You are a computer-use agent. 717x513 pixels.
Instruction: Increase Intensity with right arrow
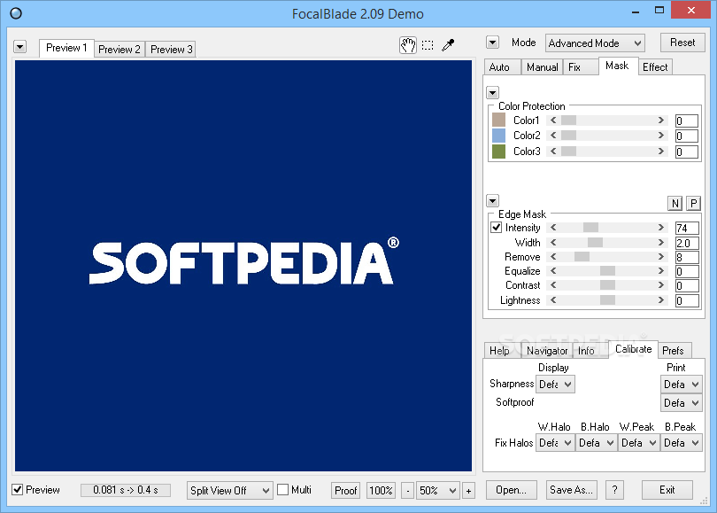[660, 228]
